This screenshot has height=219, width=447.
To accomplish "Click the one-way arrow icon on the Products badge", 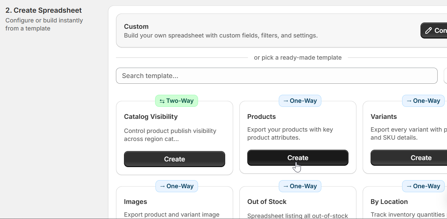I will point(285,100).
